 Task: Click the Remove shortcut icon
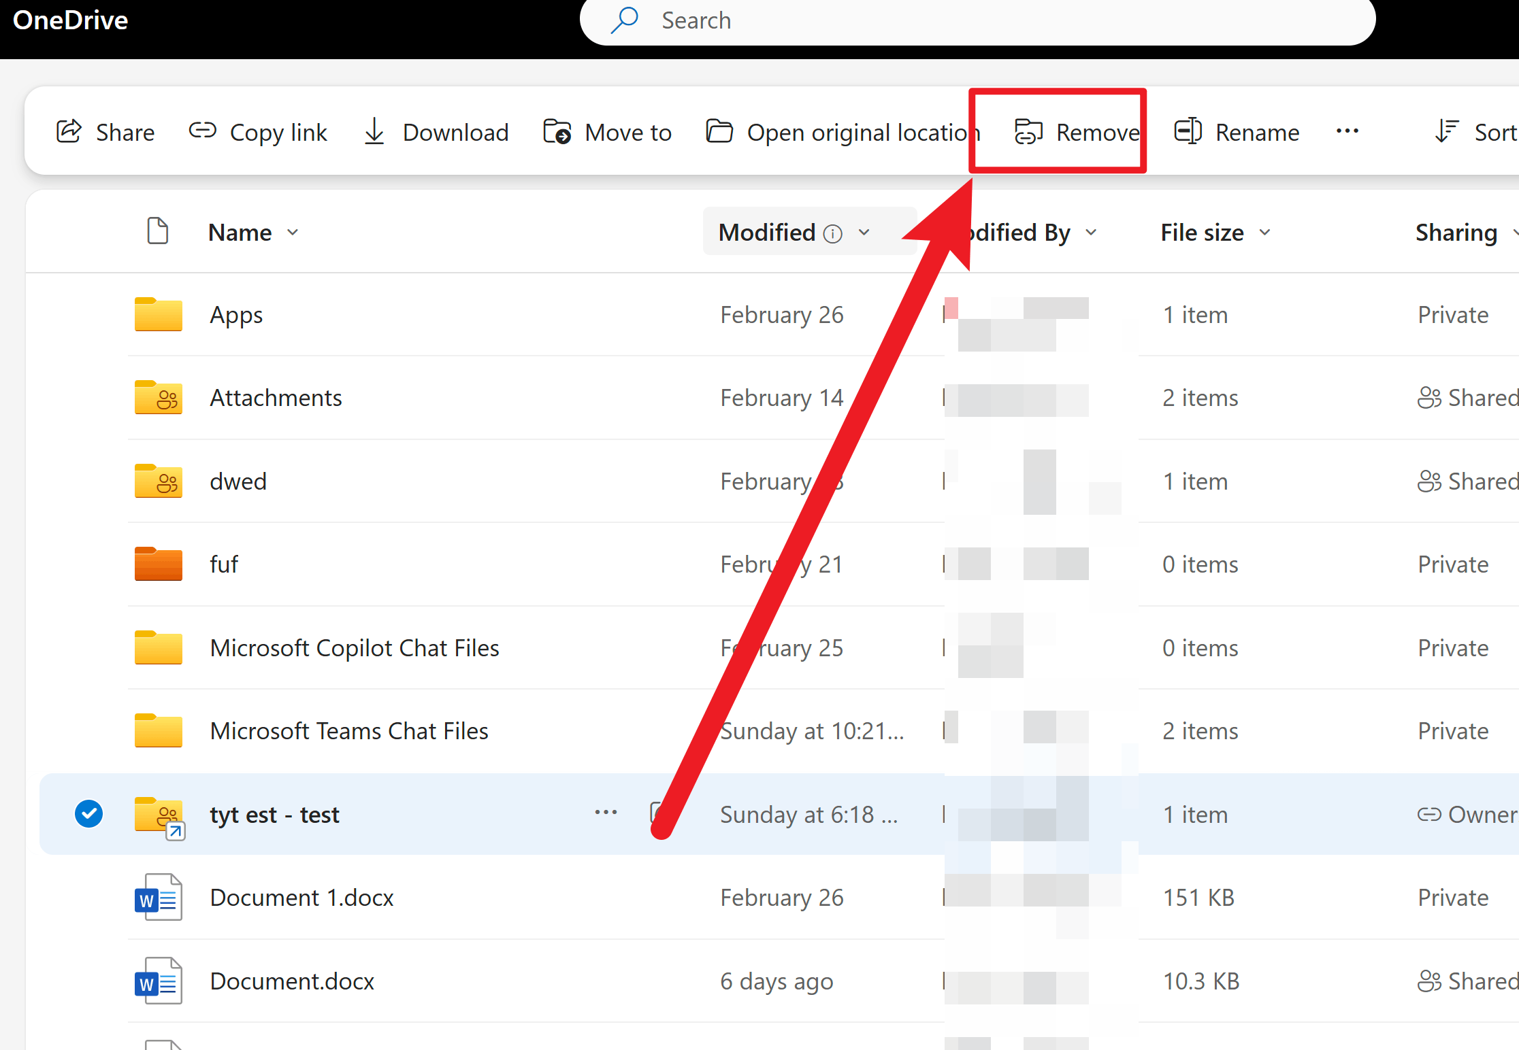tap(1028, 131)
